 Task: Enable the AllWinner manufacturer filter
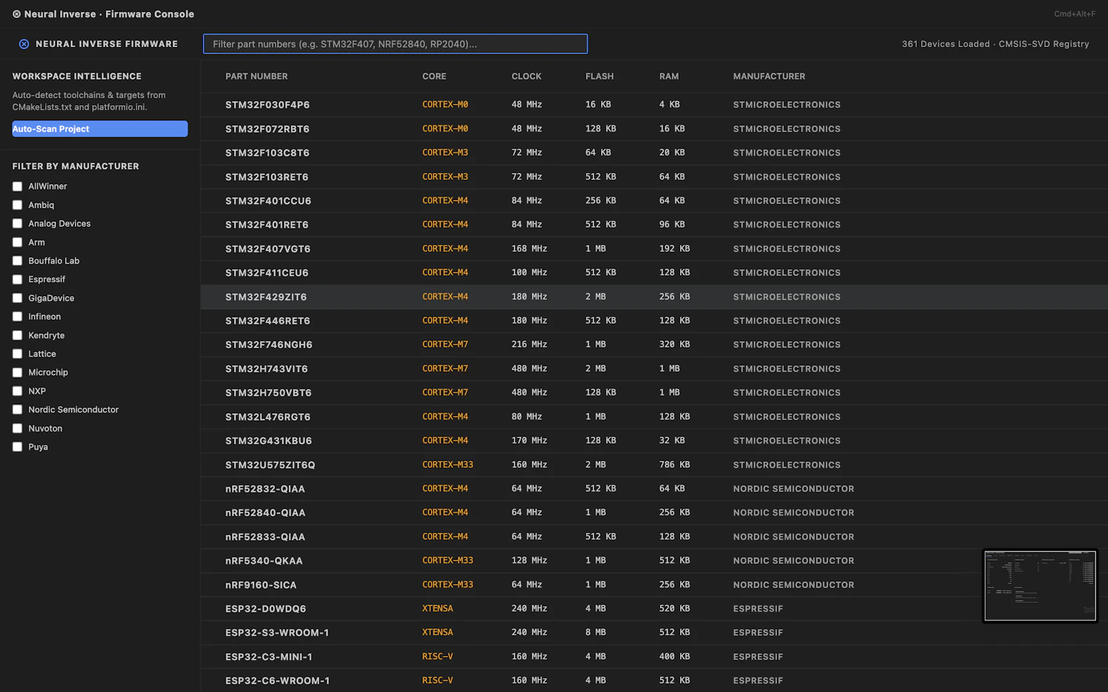17,186
